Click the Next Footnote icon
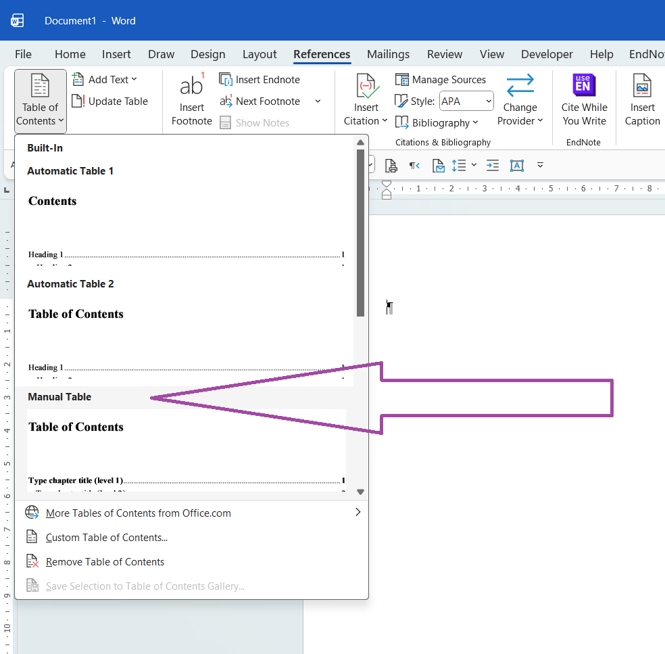 [226, 101]
